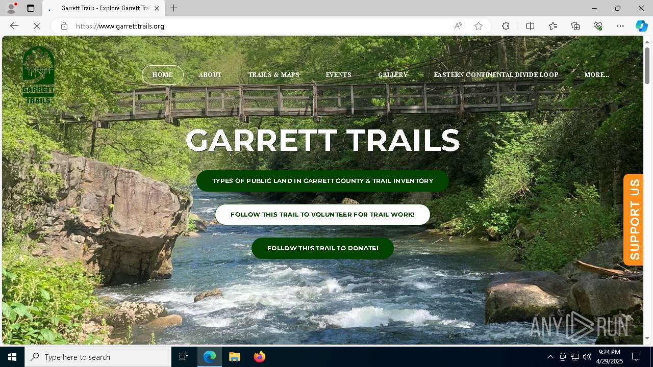653x367 pixels.
Task: Open the Gallery page
Action: (393, 75)
